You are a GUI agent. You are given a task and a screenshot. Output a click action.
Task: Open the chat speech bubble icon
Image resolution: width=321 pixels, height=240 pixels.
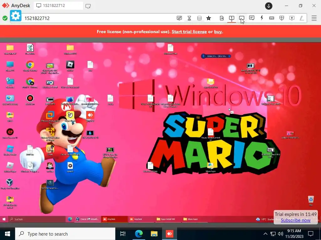coord(252,18)
